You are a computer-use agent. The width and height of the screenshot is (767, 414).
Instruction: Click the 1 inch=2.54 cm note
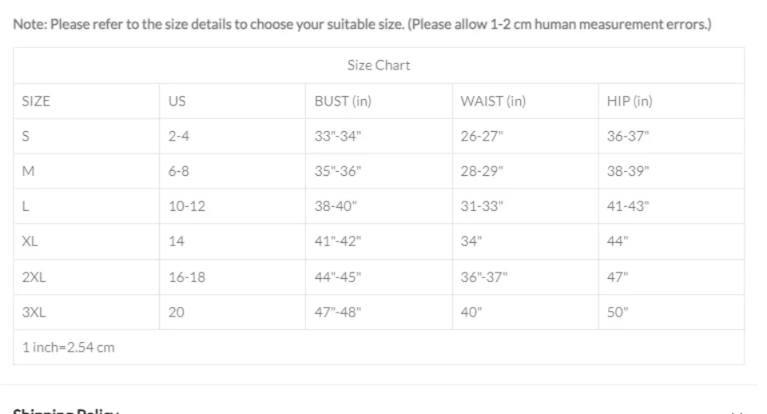(68, 348)
